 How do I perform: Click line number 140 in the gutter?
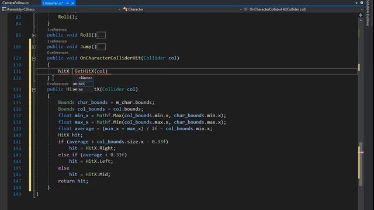pyautogui.click(x=17, y=135)
